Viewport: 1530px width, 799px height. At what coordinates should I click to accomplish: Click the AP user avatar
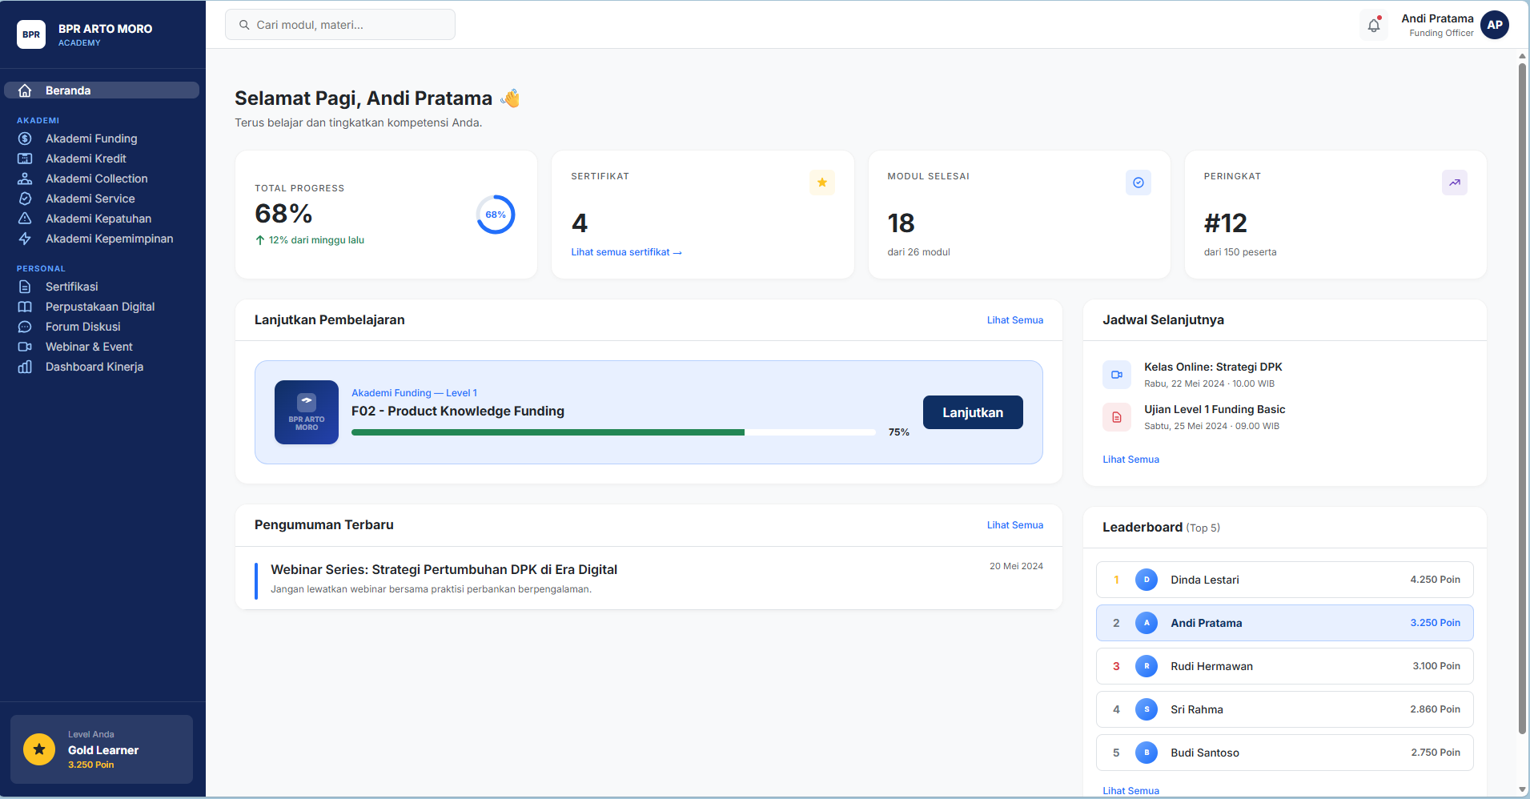[1495, 25]
